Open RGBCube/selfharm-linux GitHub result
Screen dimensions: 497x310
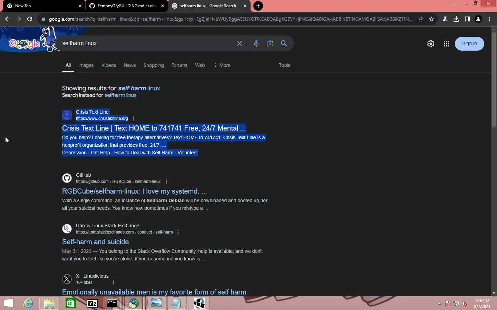tap(135, 191)
